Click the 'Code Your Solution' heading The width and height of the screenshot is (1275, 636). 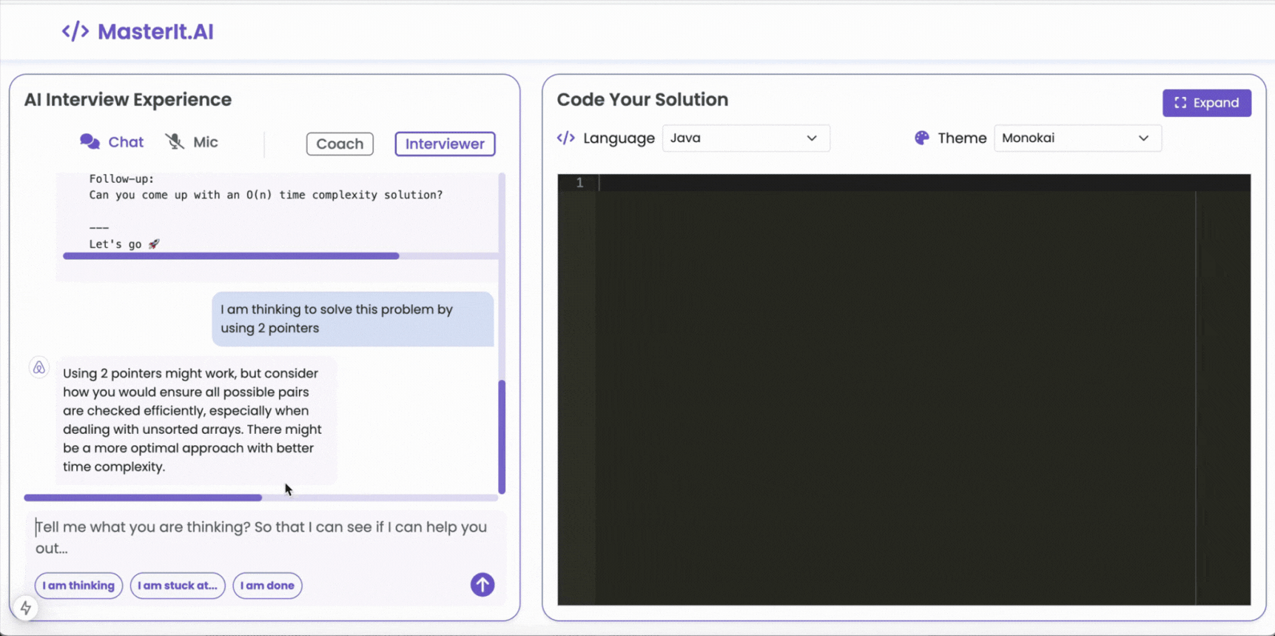[x=642, y=99]
